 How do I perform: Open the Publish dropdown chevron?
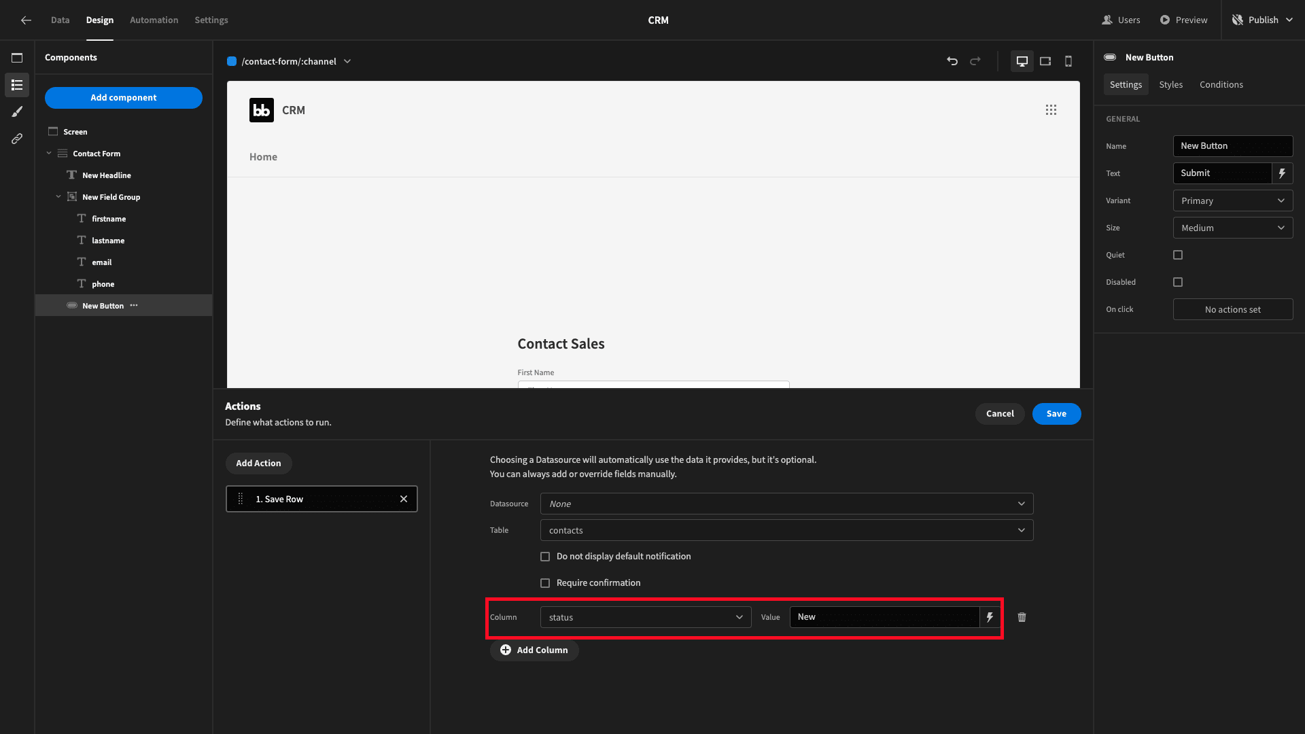click(x=1289, y=20)
